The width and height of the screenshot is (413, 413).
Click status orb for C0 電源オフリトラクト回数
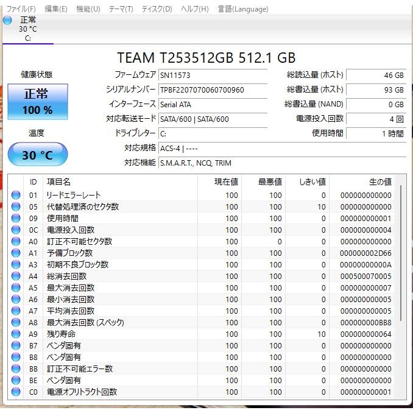(x=16, y=392)
